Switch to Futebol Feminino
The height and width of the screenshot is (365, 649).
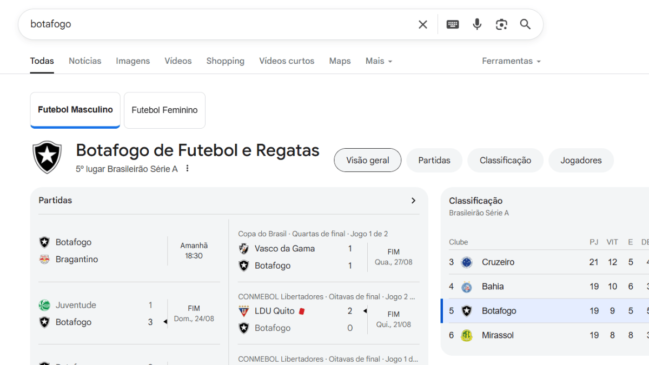click(164, 110)
